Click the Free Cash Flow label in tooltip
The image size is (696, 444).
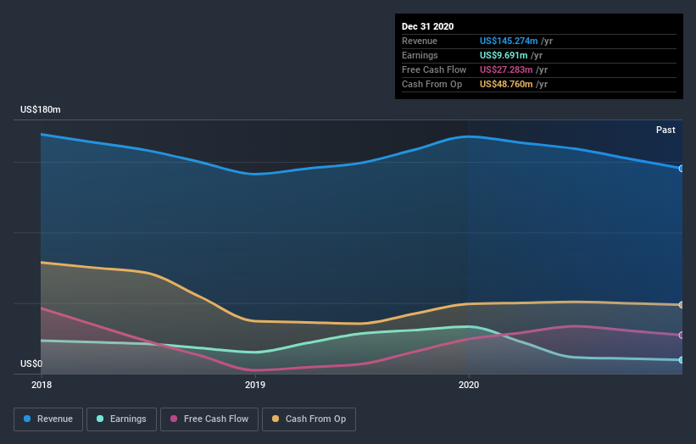pos(434,69)
